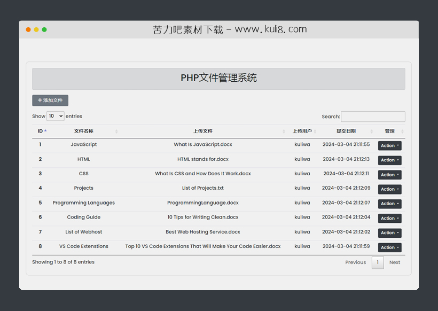The image size is (438, 311).
Task: Click the sort icon on 上传用户 column
Action: coord(315,131)
